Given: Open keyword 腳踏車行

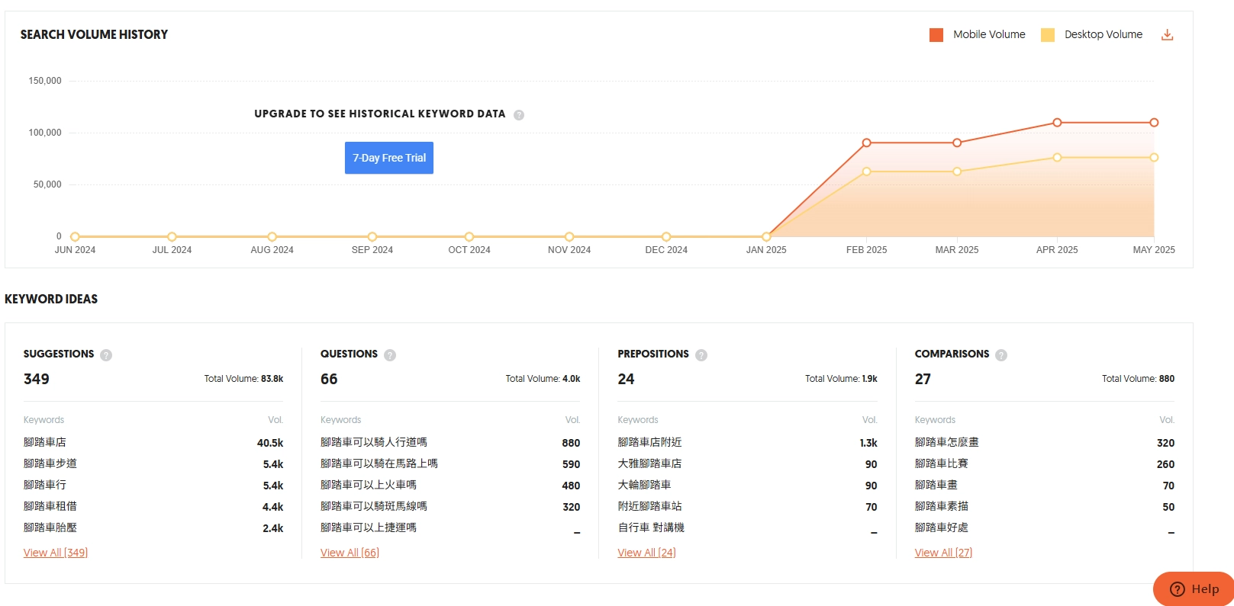Looking at the screenshot, I should point(45,485).
